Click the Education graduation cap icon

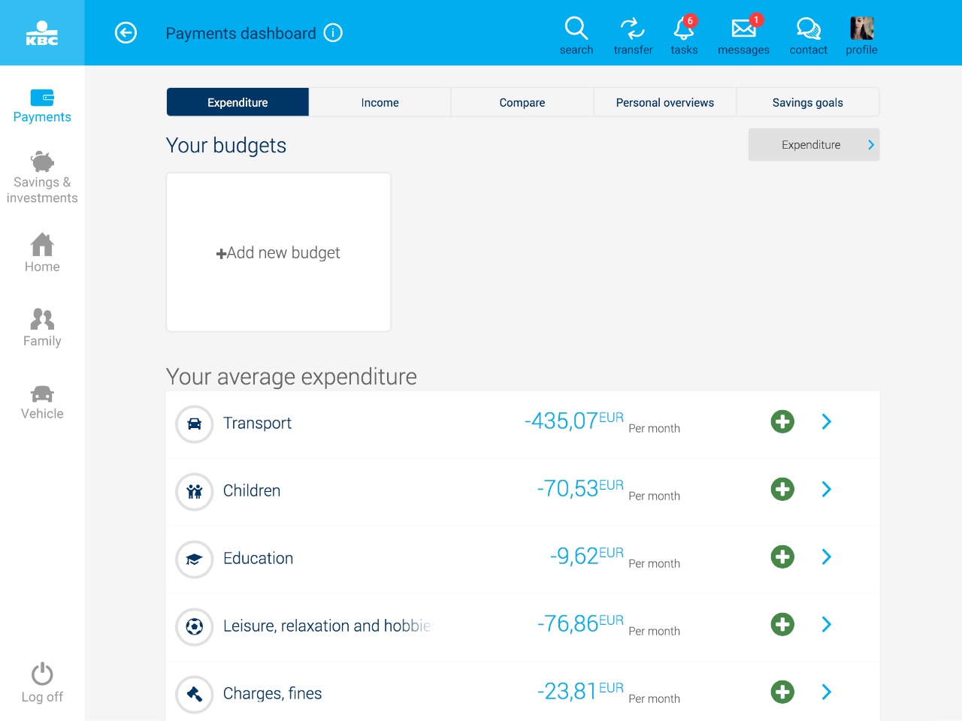point(195,559)
